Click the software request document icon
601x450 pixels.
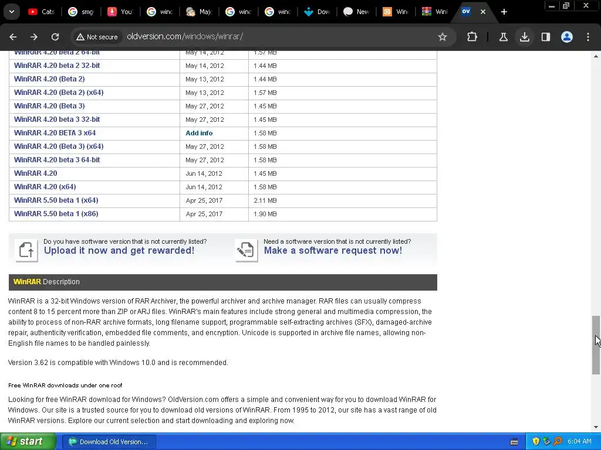point(247,250)
